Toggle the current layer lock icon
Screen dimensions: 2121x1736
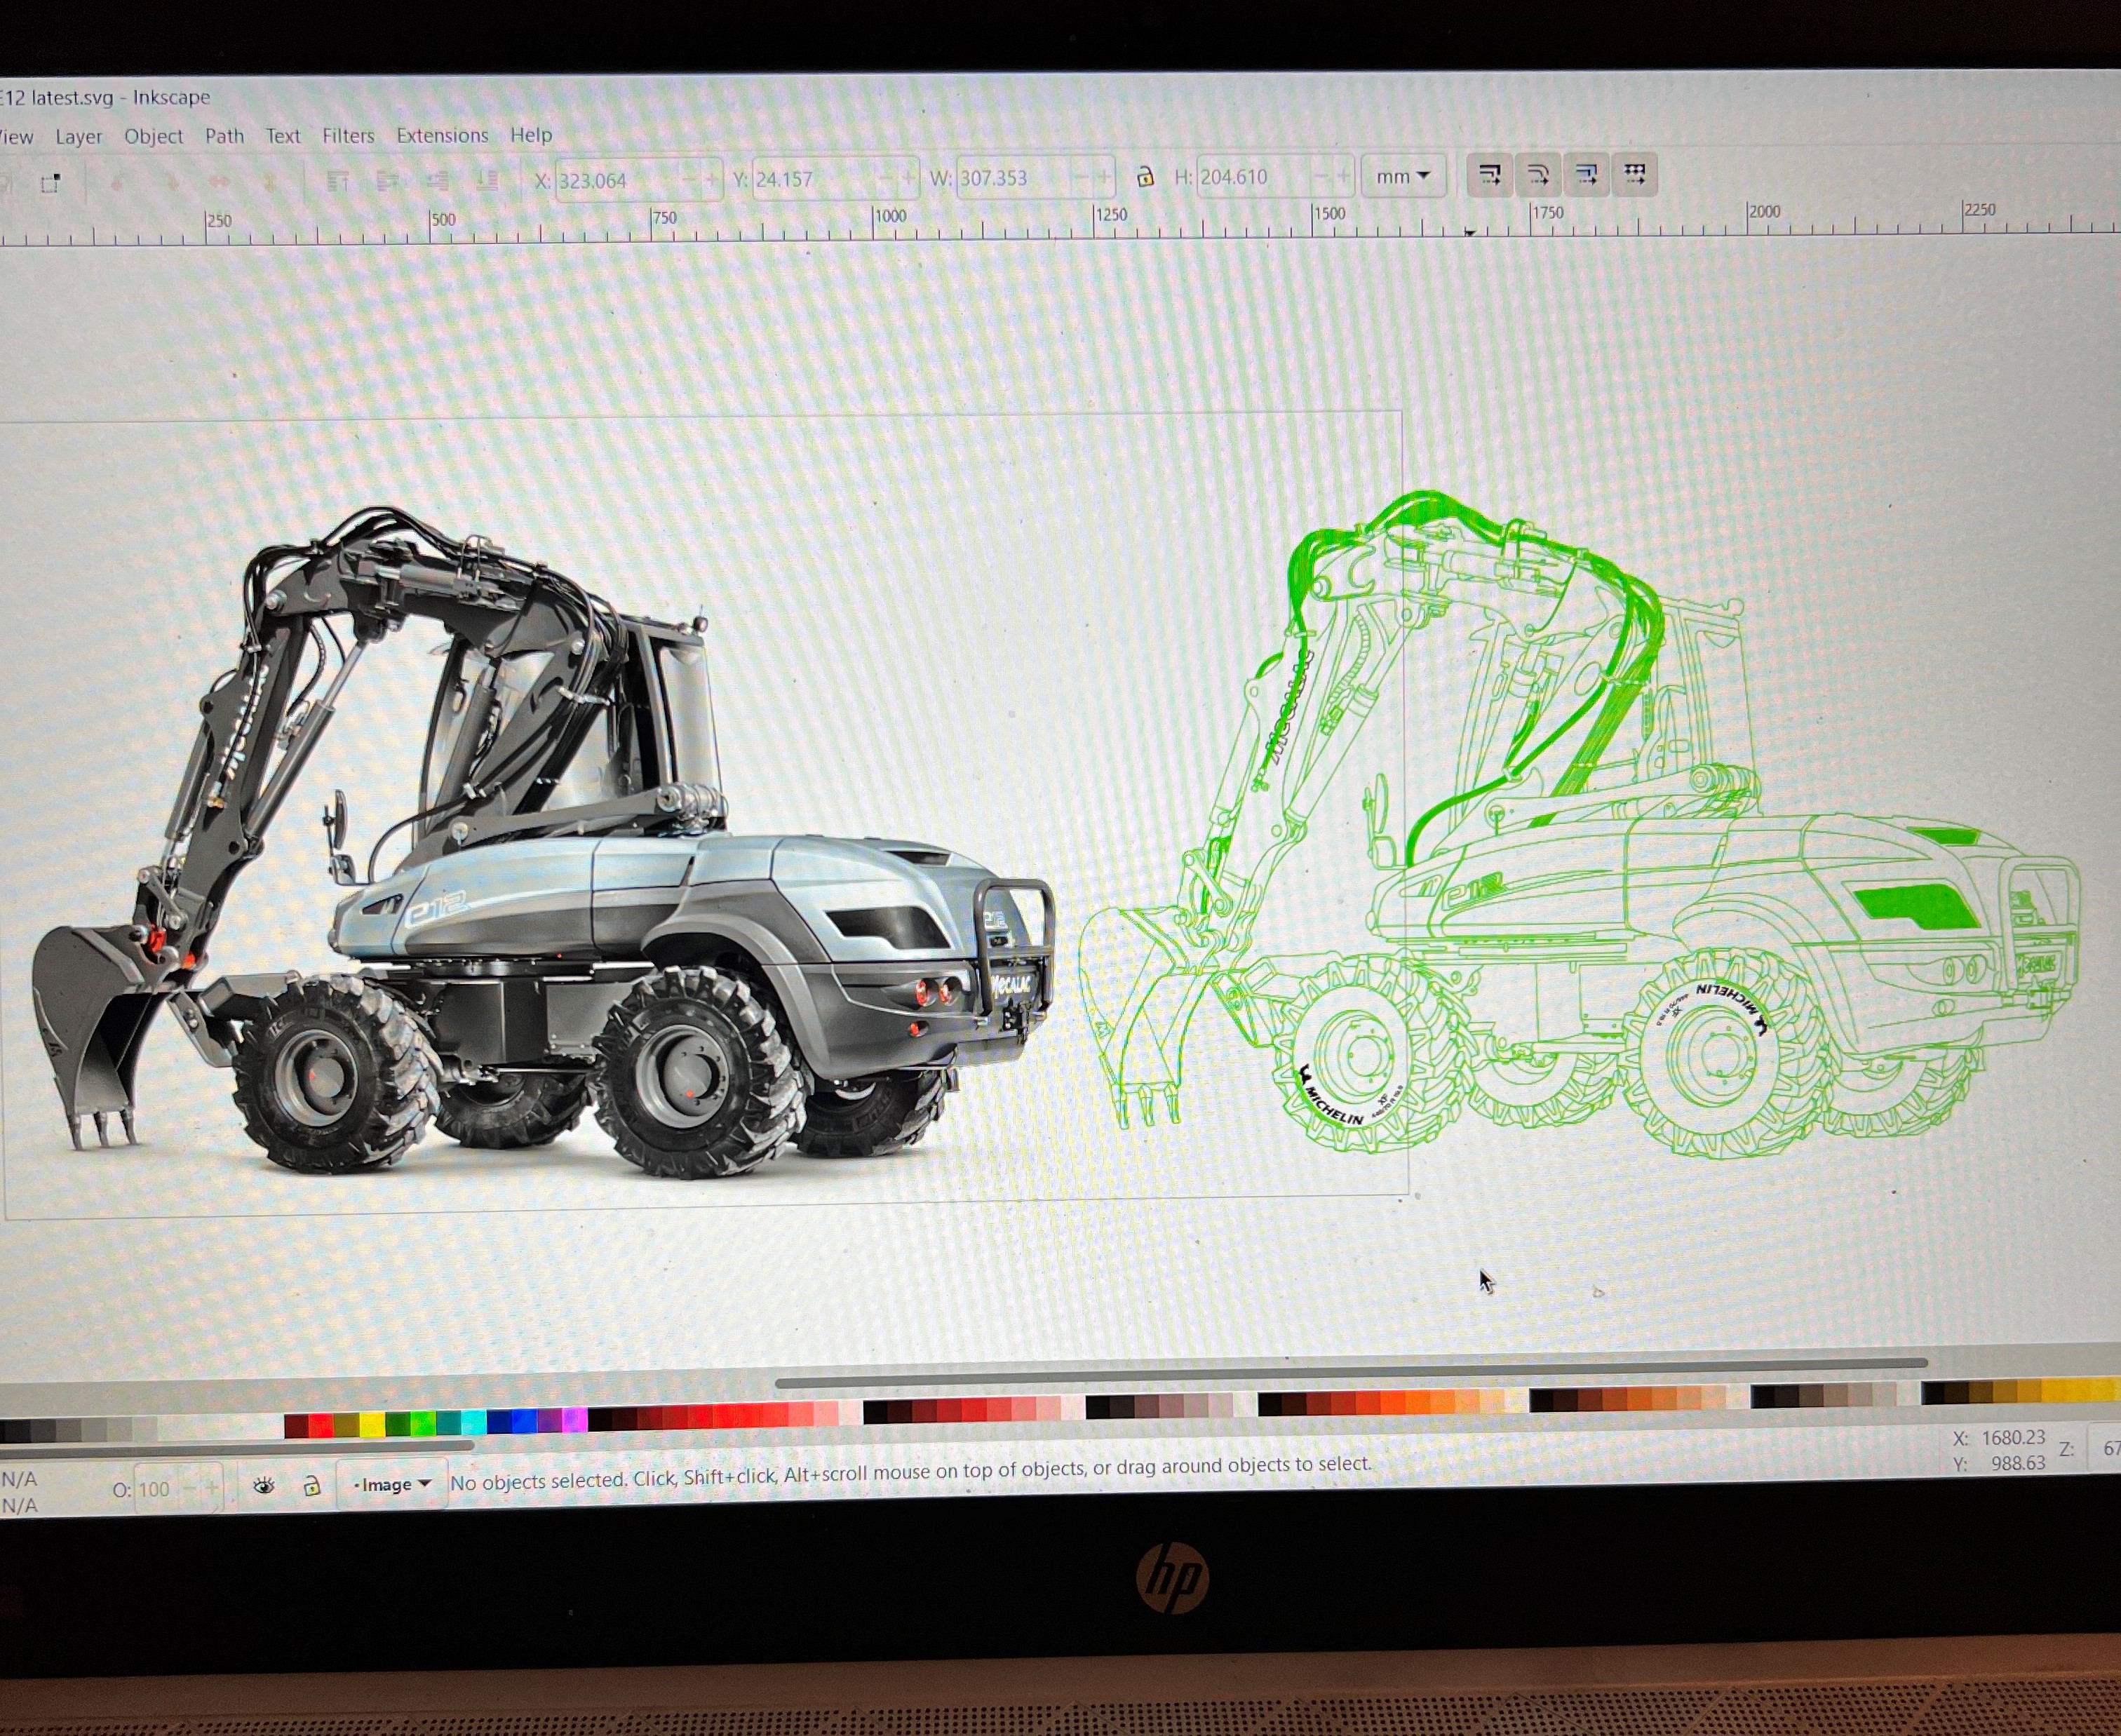[312, 1485]
